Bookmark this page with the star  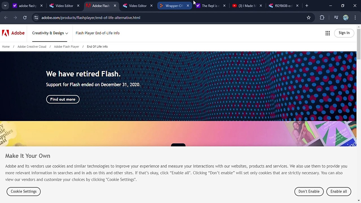309,17
